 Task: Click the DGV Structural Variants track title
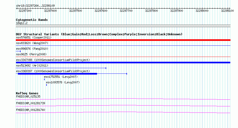tap(99, 34)
